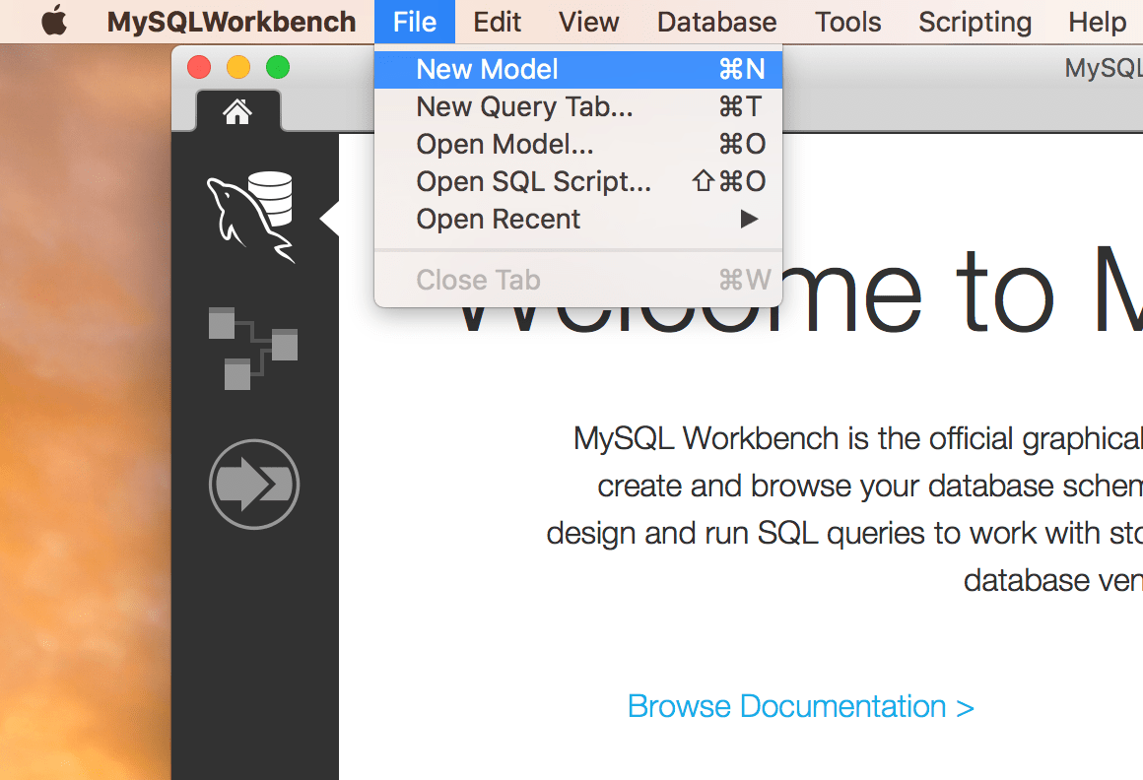Click Browse Documentation link
The image size is (1143, 780).
click(x=800, y=706)
